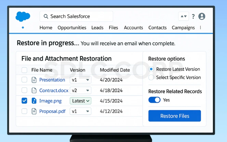Open the Contract.docx file link
Viewport: 227px width, 142px height.
54,90
